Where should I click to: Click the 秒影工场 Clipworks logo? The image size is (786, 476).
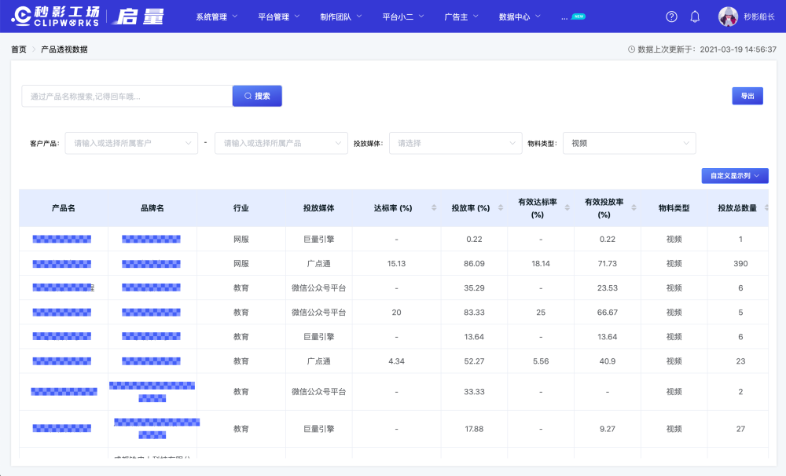(x=56, y=16)
